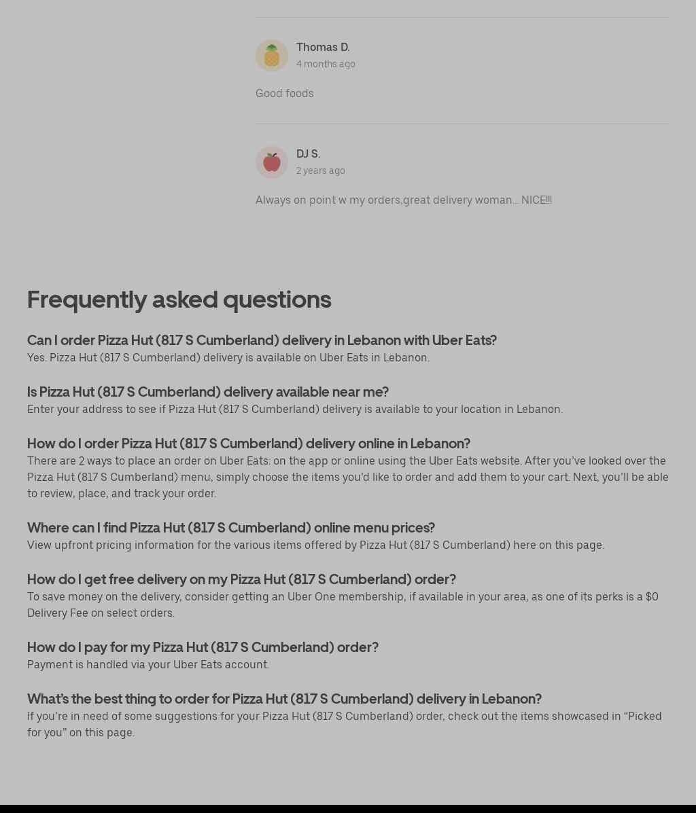Select 'How do I get free delivery' question
696x813 pixels.
point(241,579)
